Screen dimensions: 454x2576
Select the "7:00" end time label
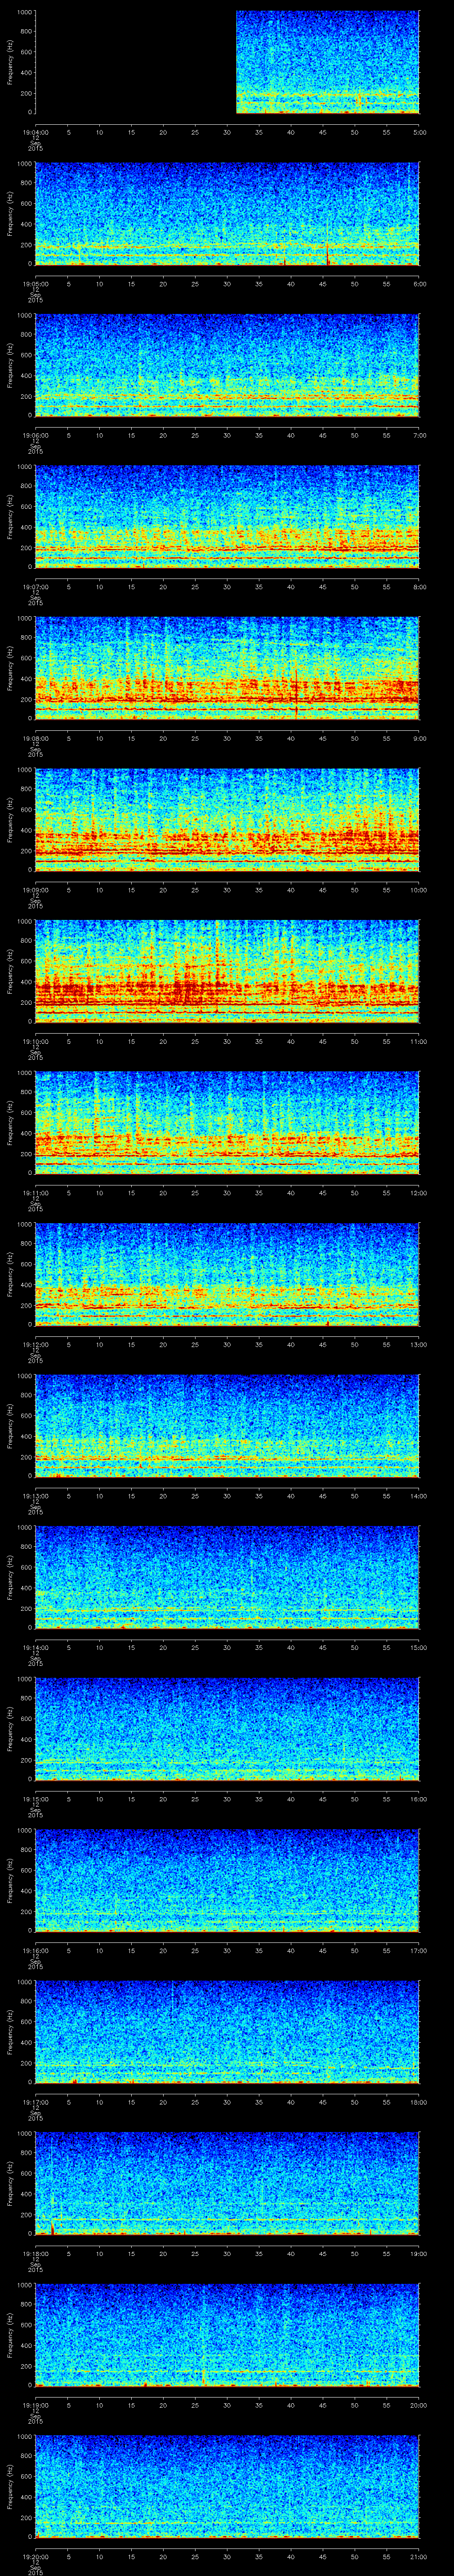coord(419,434)
